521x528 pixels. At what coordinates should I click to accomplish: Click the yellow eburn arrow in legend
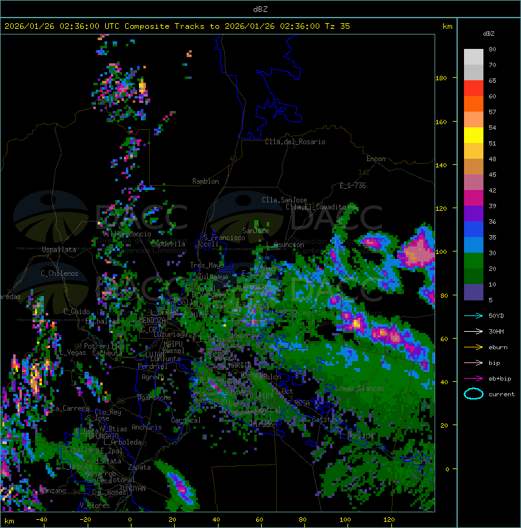pyautogui.click(x=473, y=347)
